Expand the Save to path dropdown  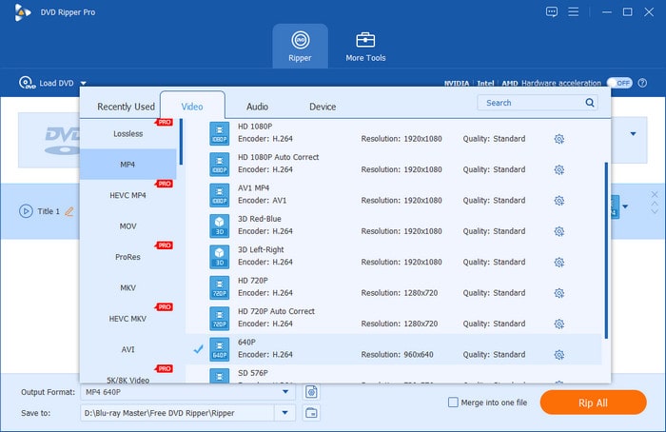click(x=285, y=413)
